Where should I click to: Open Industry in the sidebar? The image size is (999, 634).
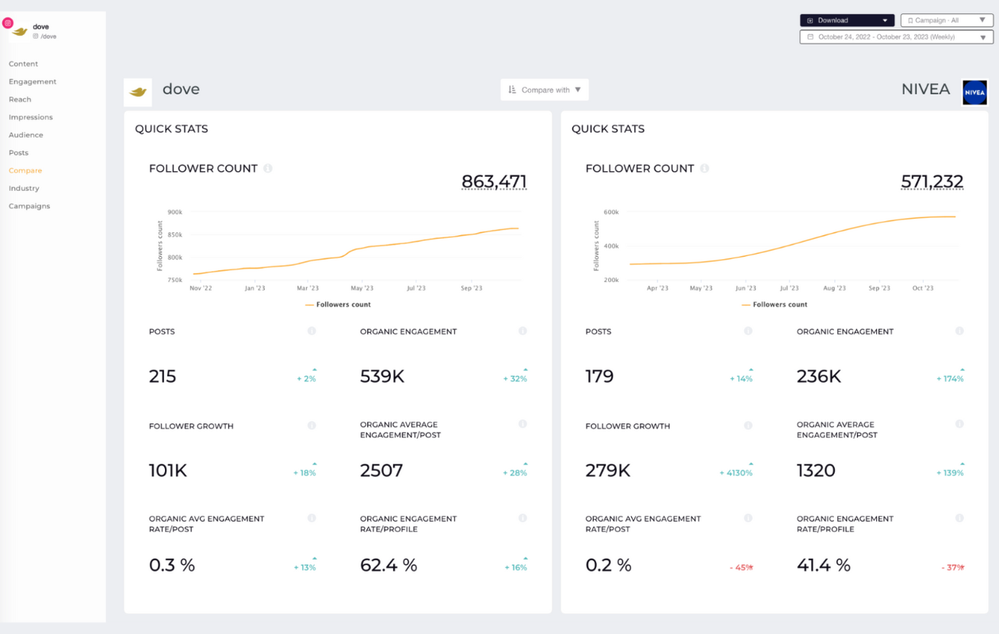(x=24, y=189)
